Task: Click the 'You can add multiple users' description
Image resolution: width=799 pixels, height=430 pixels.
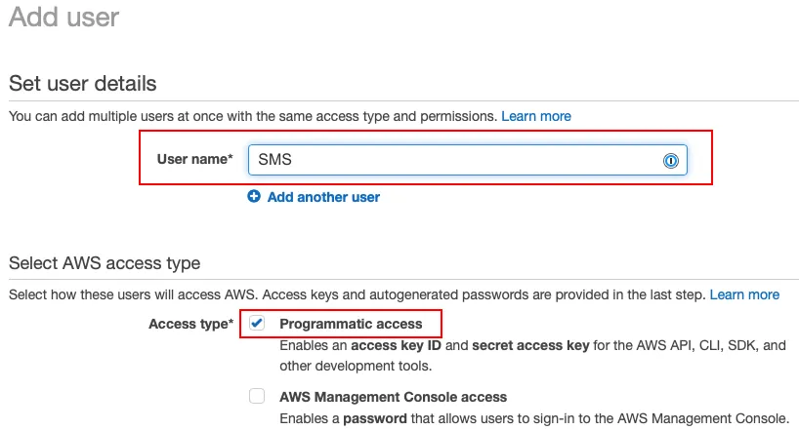Action: (x=252, y=116)
